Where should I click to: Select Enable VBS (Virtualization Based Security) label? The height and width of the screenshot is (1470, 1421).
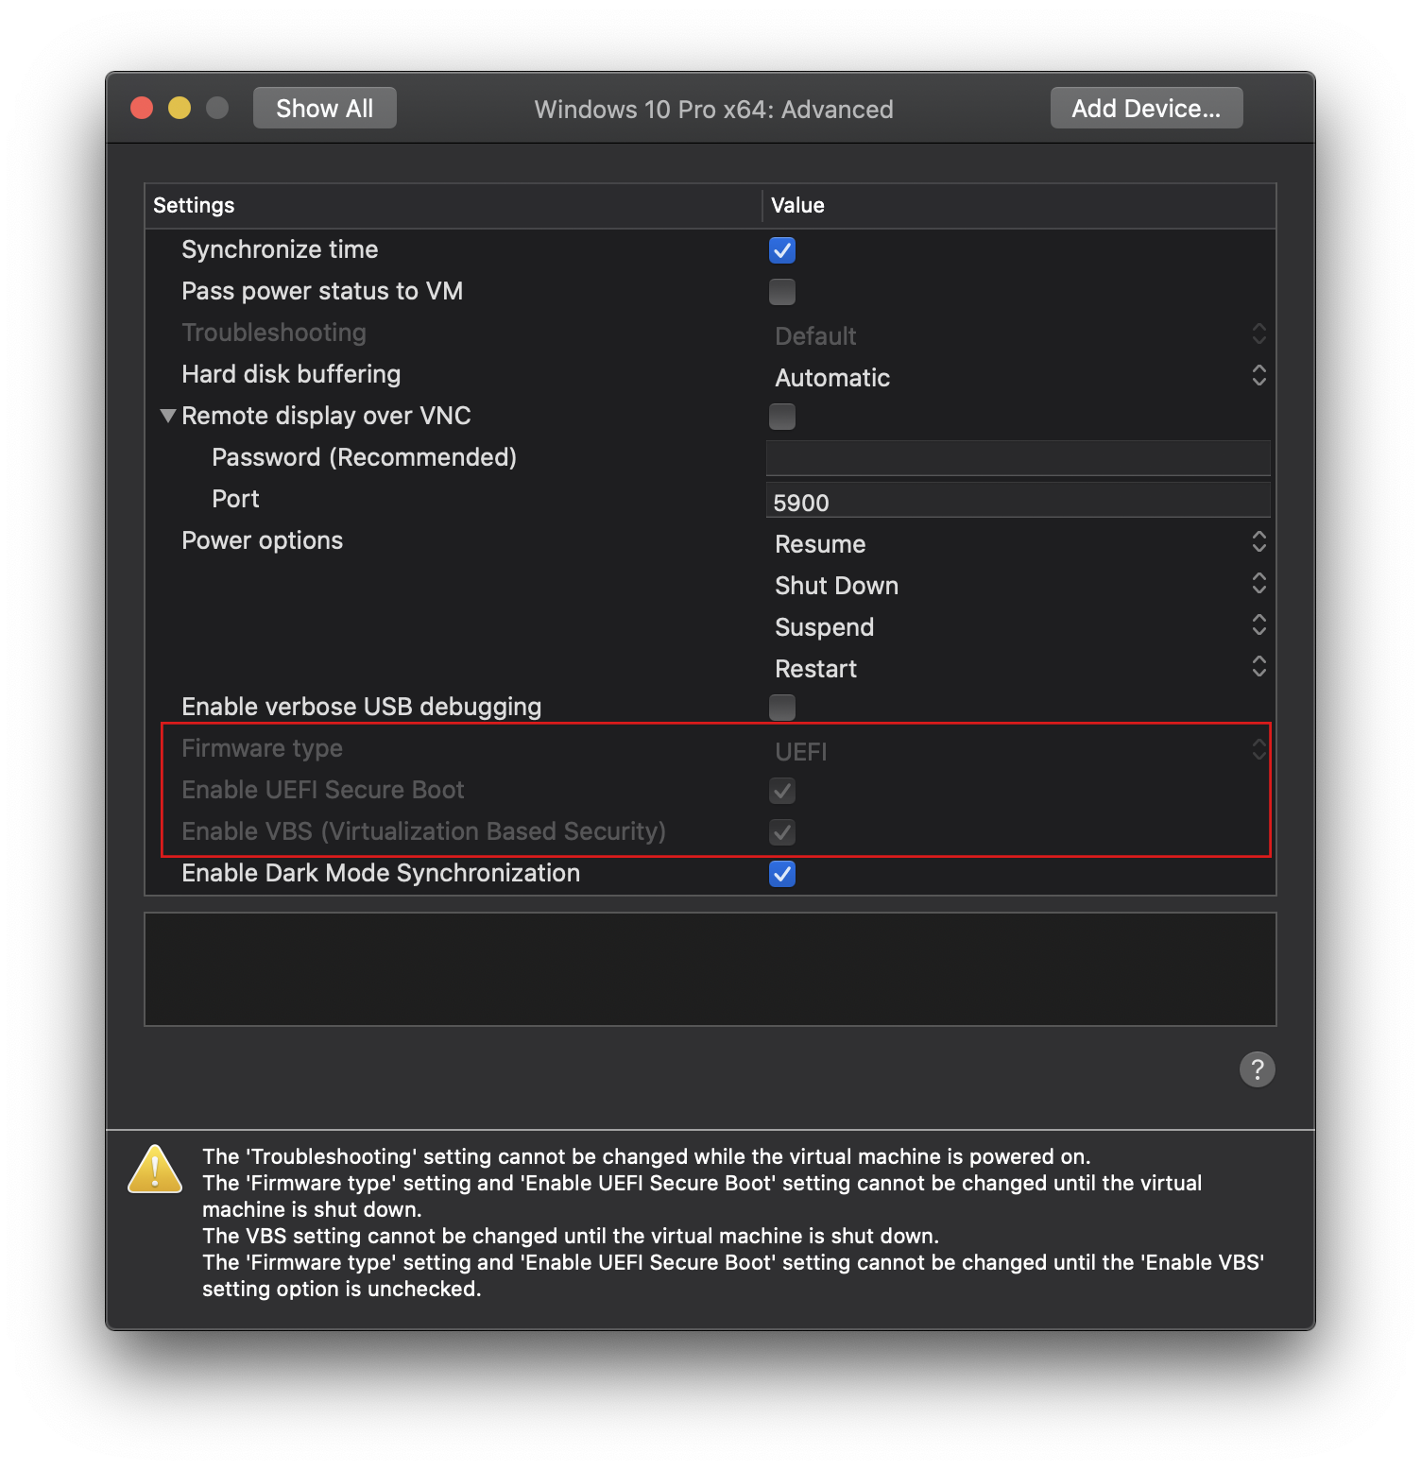tap(423, 831)
